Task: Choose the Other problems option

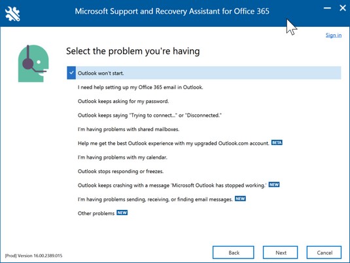Action: click(96, 213)
